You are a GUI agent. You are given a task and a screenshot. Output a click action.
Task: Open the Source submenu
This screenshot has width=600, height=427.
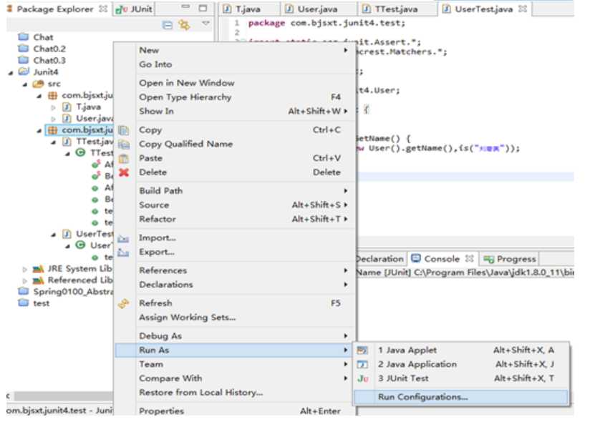(x=235, y=205)
